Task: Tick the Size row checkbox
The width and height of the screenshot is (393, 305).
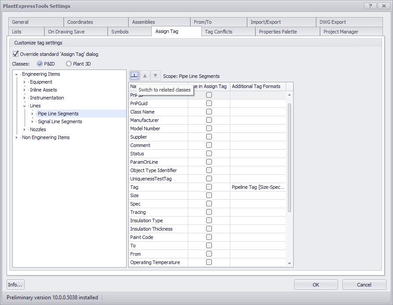Action: [209, 195]
